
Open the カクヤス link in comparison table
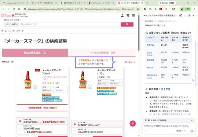point(150,45)
